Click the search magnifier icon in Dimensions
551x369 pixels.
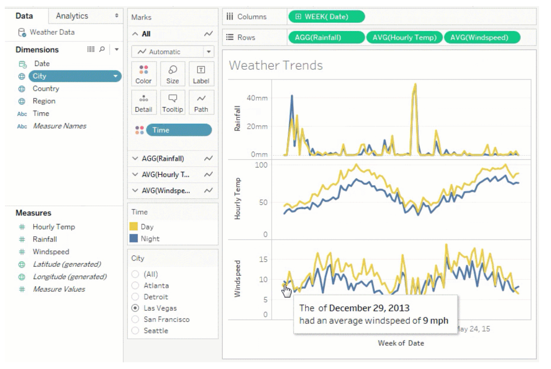pos(102,49)
